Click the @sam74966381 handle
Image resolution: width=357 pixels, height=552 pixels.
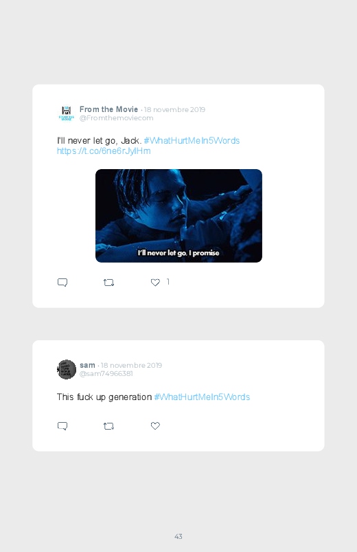point(106,373)
